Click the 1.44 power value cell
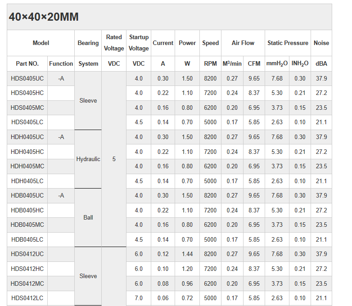 tap(187, 254)
